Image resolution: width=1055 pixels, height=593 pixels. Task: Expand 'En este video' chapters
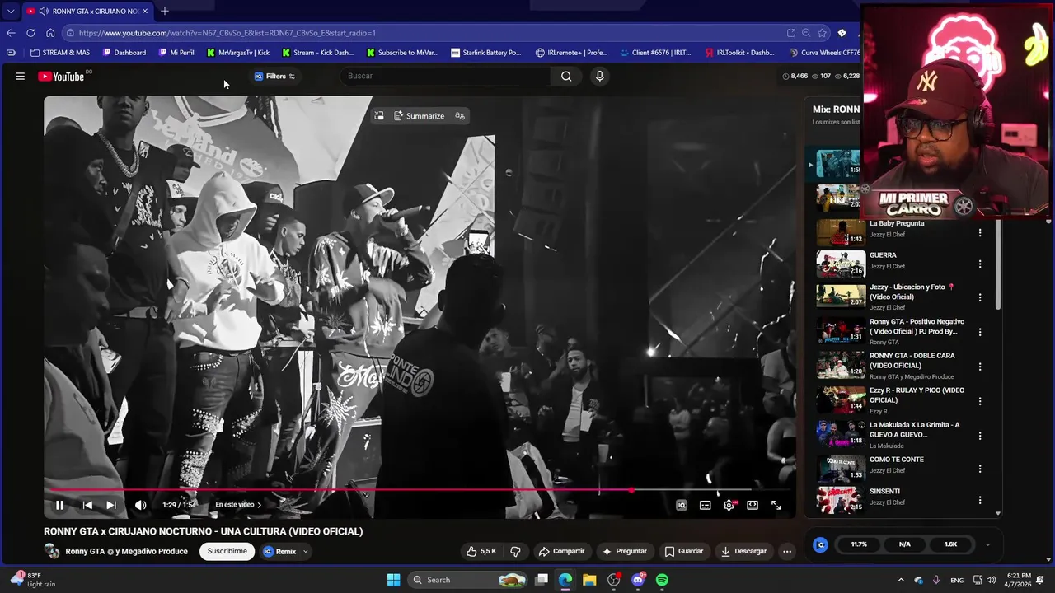[x=238, y=505]
